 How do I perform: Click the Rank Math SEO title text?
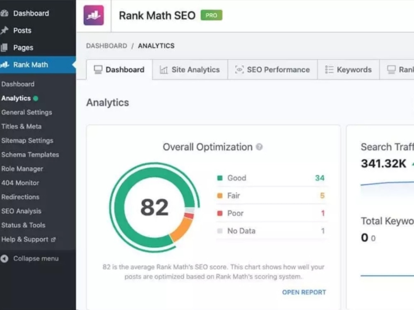(157, 16)
